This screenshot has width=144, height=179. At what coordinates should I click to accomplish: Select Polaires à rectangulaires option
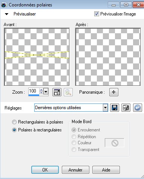[x=14, y=130]
